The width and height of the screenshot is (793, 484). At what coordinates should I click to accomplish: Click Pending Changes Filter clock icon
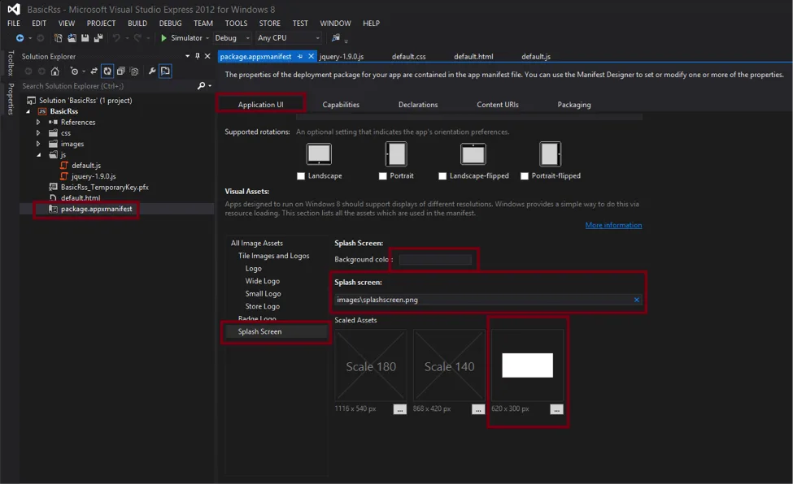pos(74,71)
